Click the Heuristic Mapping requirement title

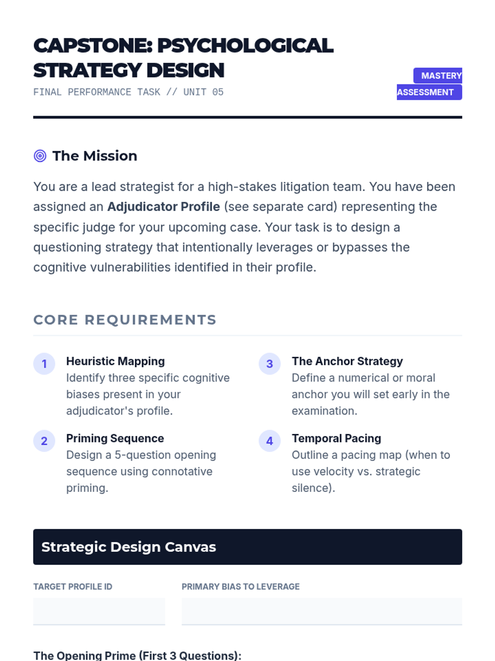(115, 361)
